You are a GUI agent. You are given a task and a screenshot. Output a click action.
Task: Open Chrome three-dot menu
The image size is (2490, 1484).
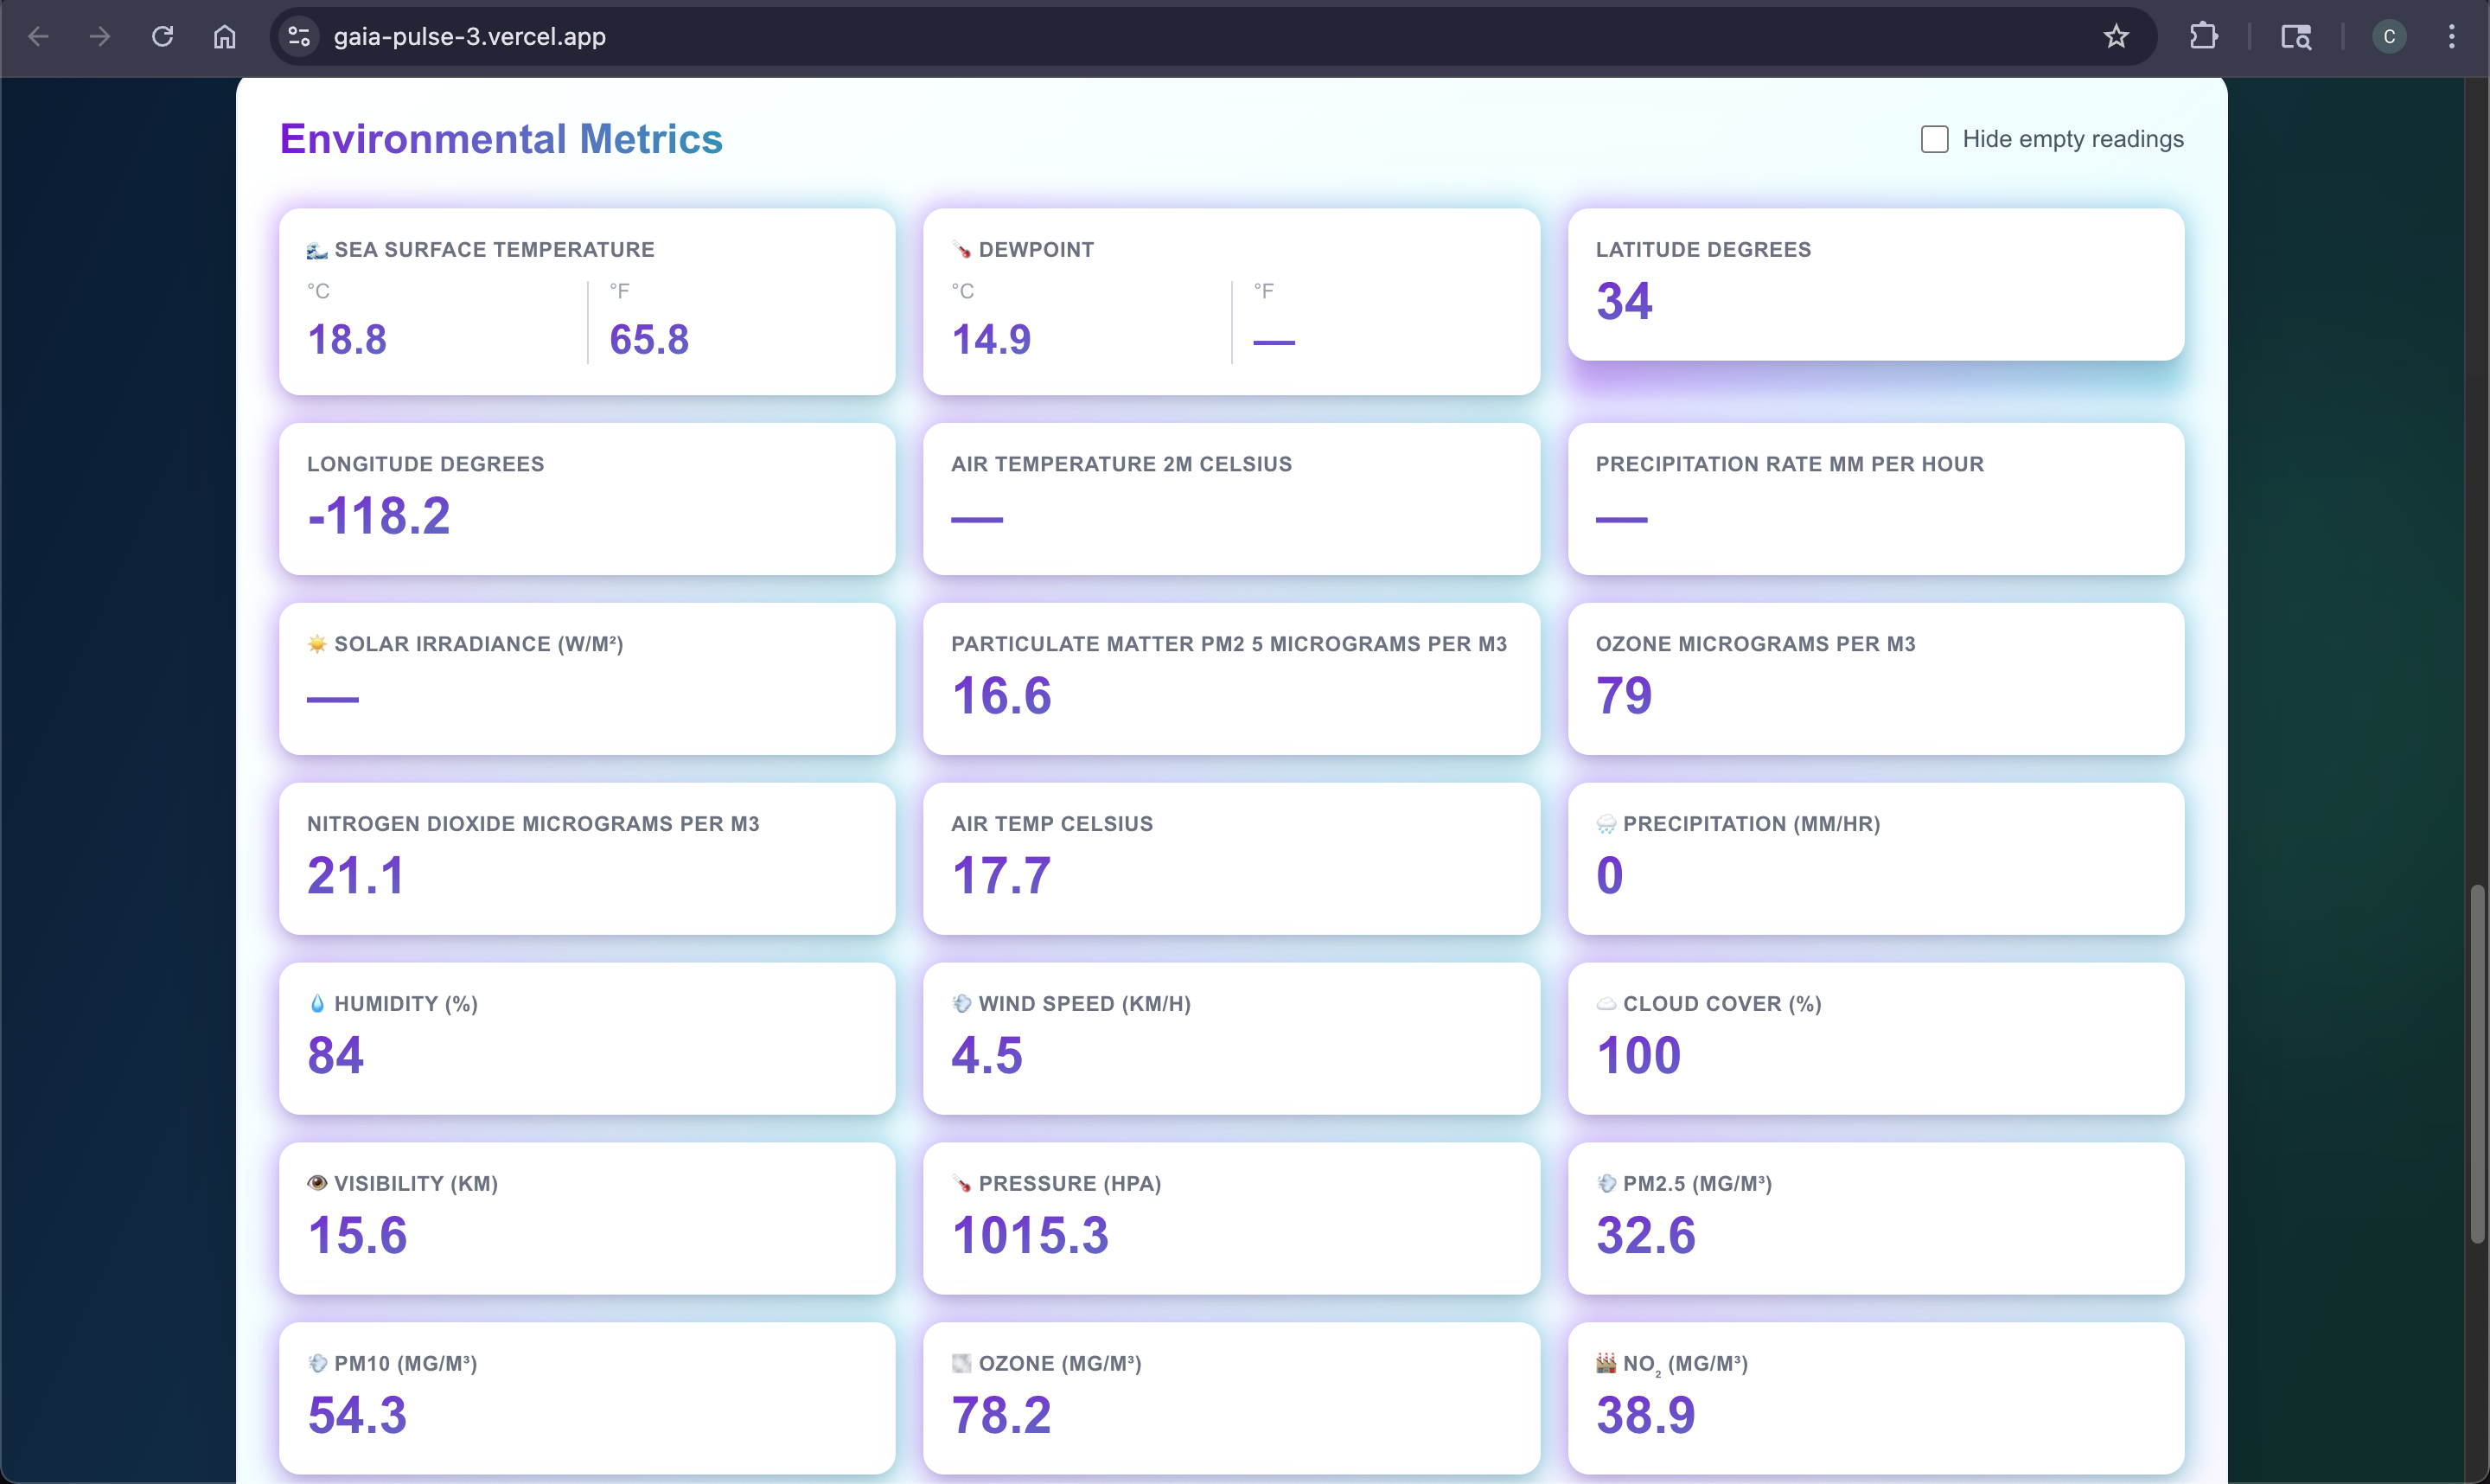(x=2452, y=37)
